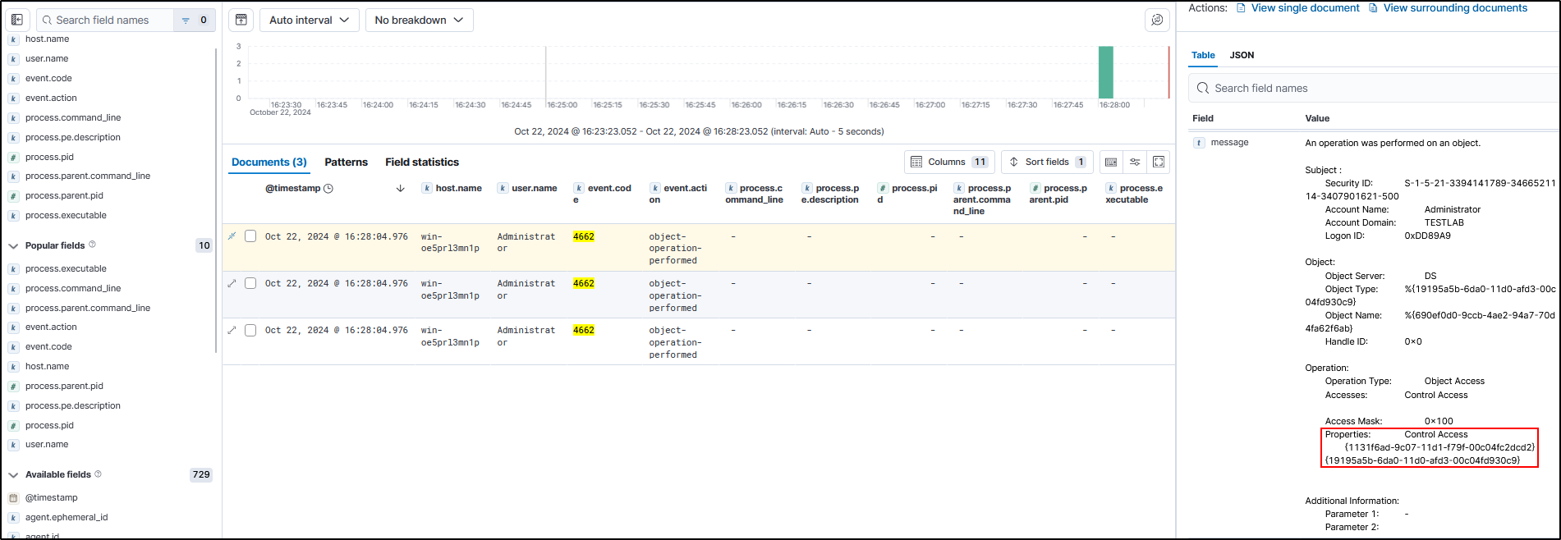Click View surrounding documents link
Viewport: 1561px width, 540px height.
click(x=1454, y=8)
